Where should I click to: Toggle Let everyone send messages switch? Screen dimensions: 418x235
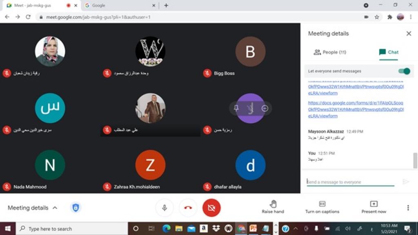tap(404, 71)
